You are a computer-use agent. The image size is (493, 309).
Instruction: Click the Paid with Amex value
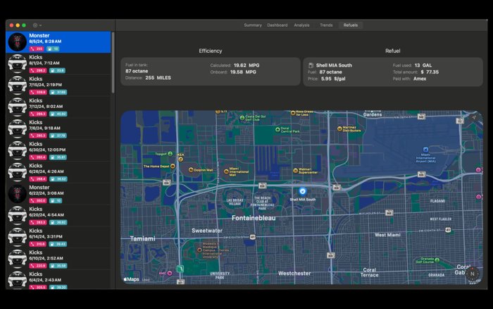click(x=420, y=79)
